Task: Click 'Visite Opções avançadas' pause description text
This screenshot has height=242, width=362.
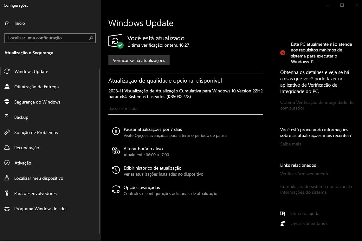Action: (175, 136)
